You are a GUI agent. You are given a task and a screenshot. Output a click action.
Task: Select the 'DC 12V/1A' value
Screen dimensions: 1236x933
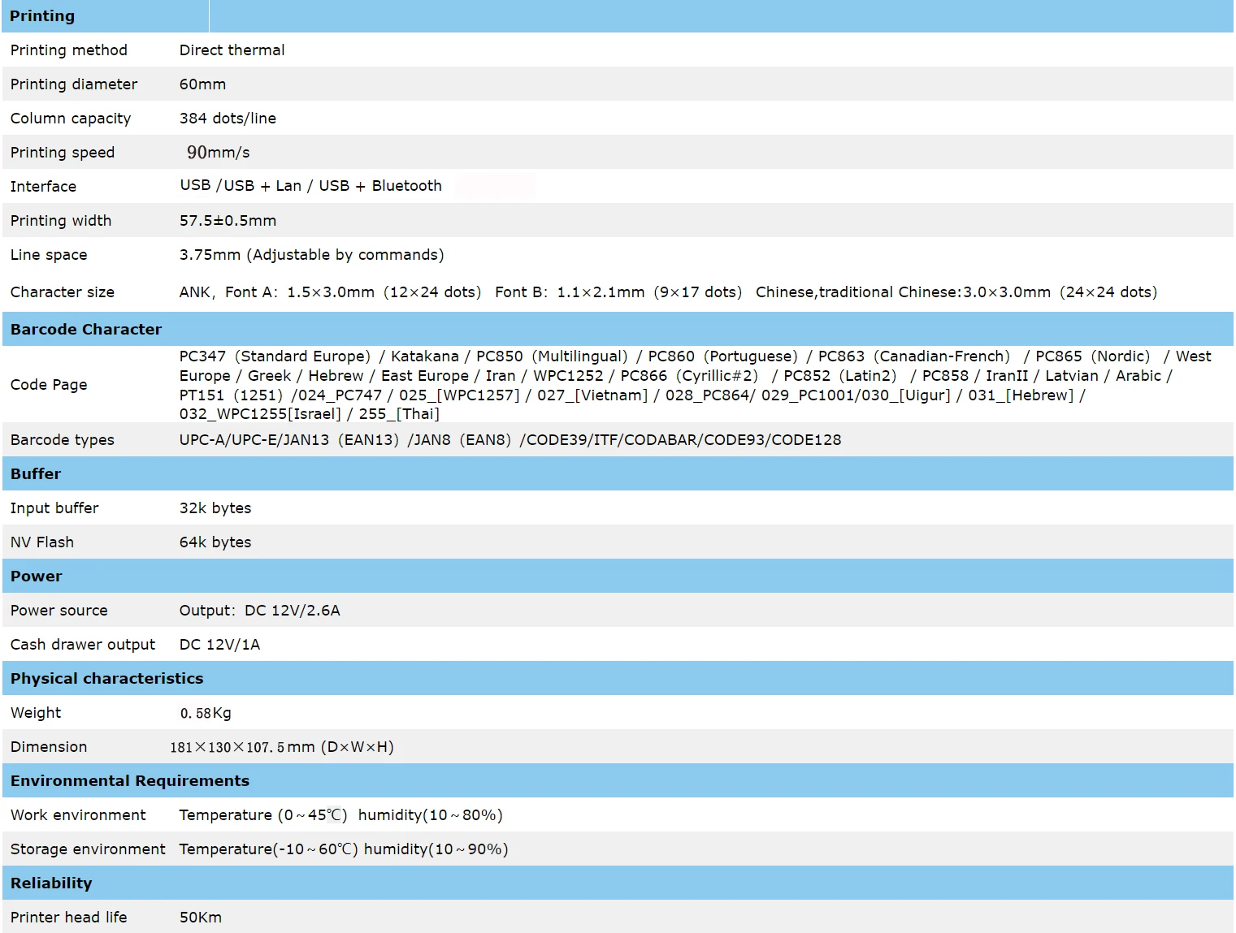(x=219, y=645)
